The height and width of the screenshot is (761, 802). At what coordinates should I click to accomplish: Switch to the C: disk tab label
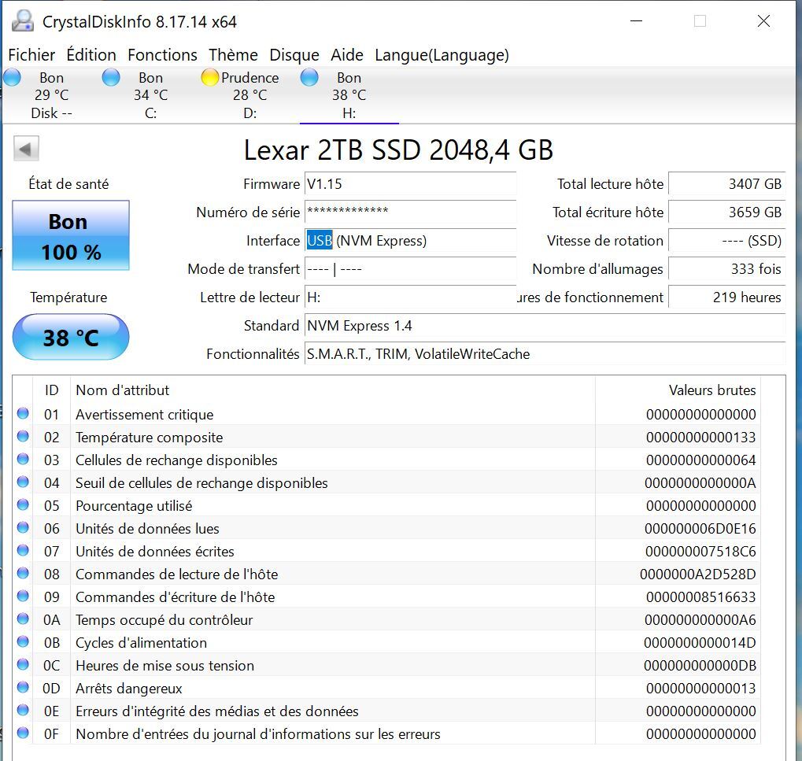click(150, 113)
